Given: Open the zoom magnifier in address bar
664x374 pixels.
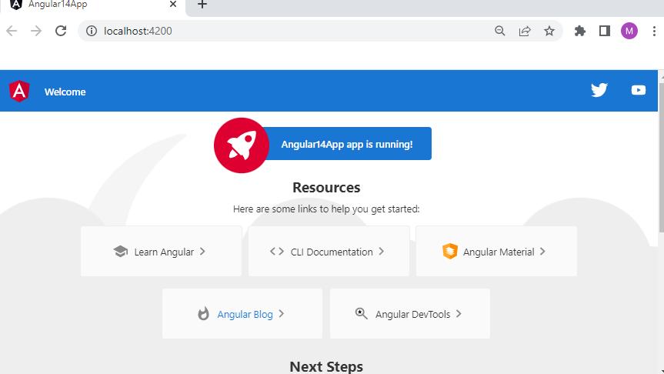Looking at the screenshot, I should point(500,31).
